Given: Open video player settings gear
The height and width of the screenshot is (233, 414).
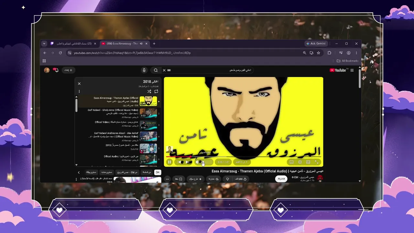Looking at the screenshot, I should pyautogui.click(x=300, y=162).
